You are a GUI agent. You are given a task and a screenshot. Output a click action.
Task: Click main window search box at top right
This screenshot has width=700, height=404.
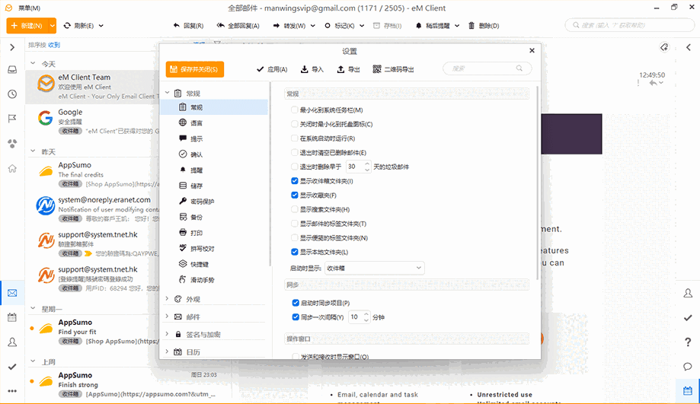click(x=629, y=25)
